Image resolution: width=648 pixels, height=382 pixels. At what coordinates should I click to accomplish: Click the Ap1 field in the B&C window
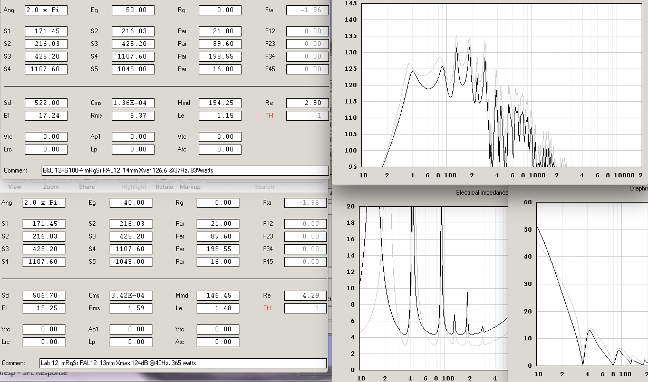133,137
